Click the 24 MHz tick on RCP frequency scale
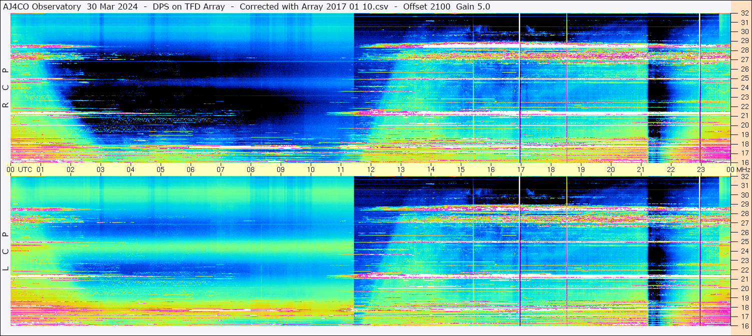 [x=744, y=87]
